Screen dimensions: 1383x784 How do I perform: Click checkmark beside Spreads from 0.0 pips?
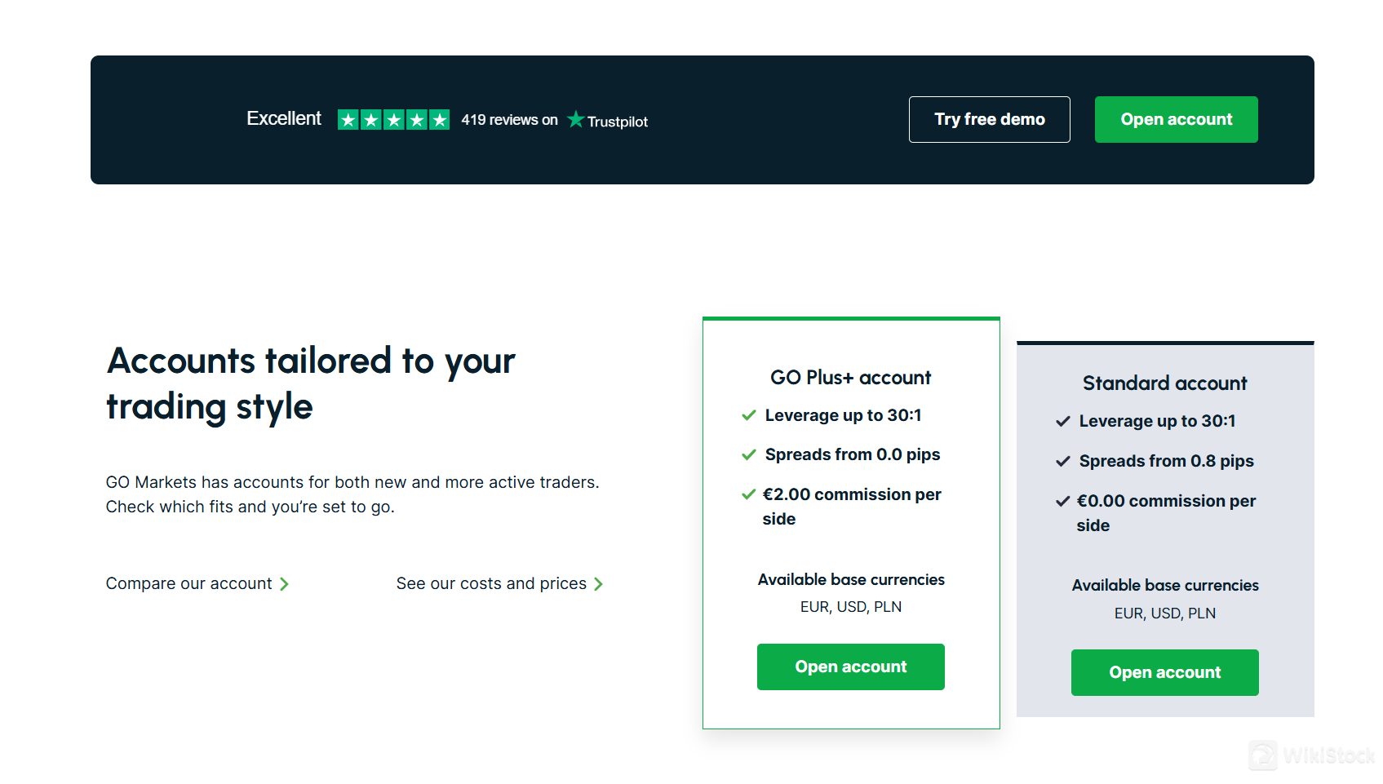748,454
